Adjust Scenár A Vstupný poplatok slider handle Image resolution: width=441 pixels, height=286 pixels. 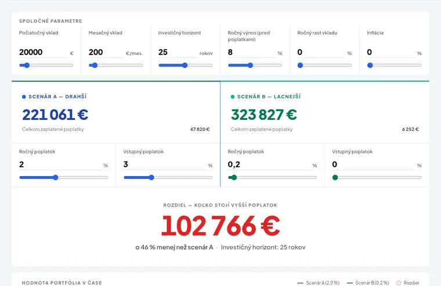point(151,177)
